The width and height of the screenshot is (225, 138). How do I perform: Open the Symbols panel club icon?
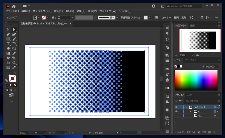click(x=167, y=80)
